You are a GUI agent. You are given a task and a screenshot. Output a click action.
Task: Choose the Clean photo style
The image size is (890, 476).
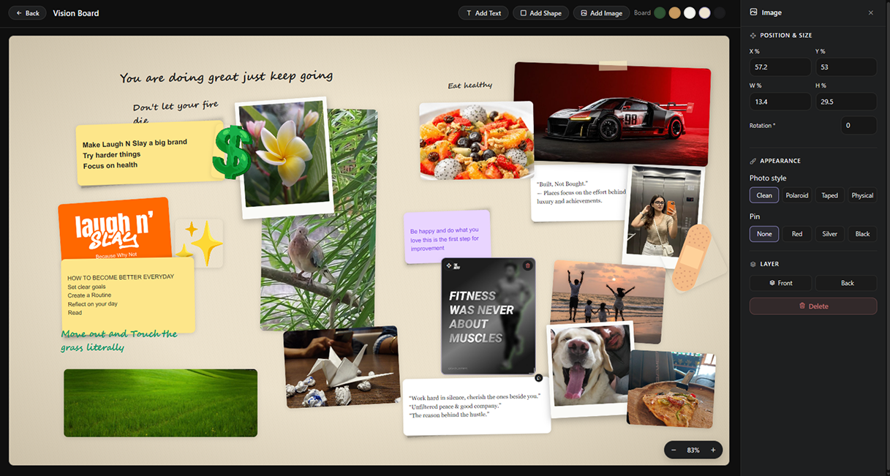pyautogui.click(x=764, y=195)
